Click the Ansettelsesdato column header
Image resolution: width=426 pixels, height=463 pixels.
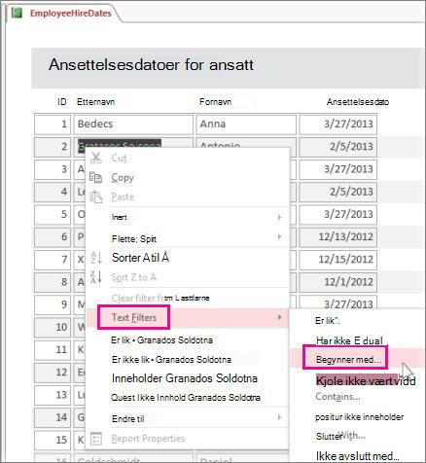point(358,102)
